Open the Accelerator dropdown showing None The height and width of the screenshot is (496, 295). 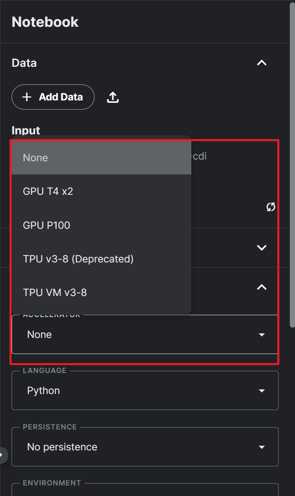(x=144, y=334)
